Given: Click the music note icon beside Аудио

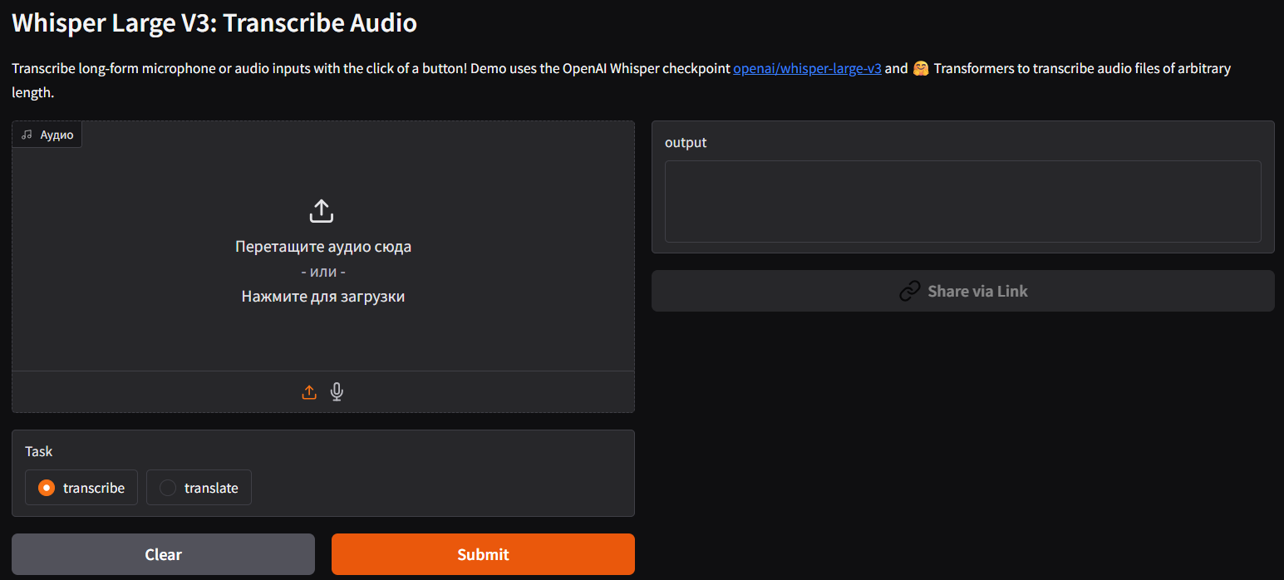Looking at the screenshot, I should pos(27,135).
